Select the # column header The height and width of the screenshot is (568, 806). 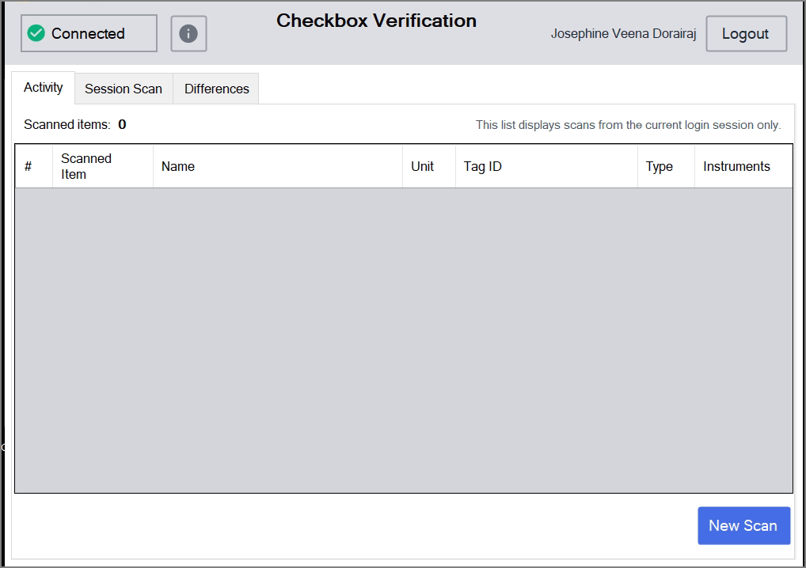pos(34,166)
